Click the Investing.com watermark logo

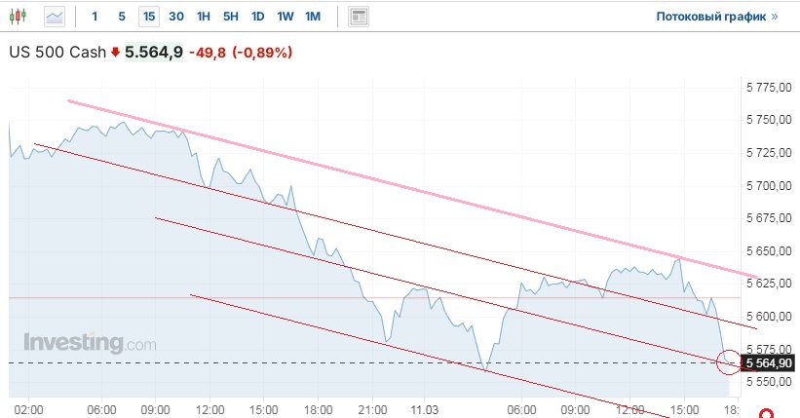tap(90, 343)
